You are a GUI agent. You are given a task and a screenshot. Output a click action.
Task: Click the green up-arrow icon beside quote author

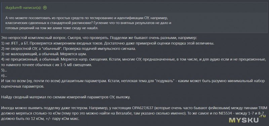45,7
